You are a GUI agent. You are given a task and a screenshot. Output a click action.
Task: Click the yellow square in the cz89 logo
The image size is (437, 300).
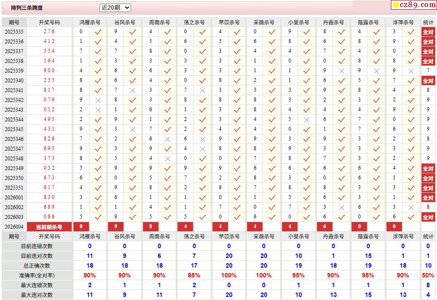[395, 5]
